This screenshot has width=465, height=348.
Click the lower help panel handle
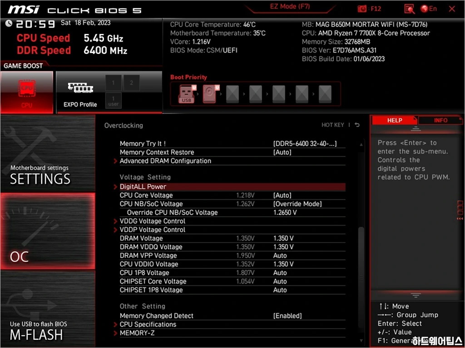point(416,295)
